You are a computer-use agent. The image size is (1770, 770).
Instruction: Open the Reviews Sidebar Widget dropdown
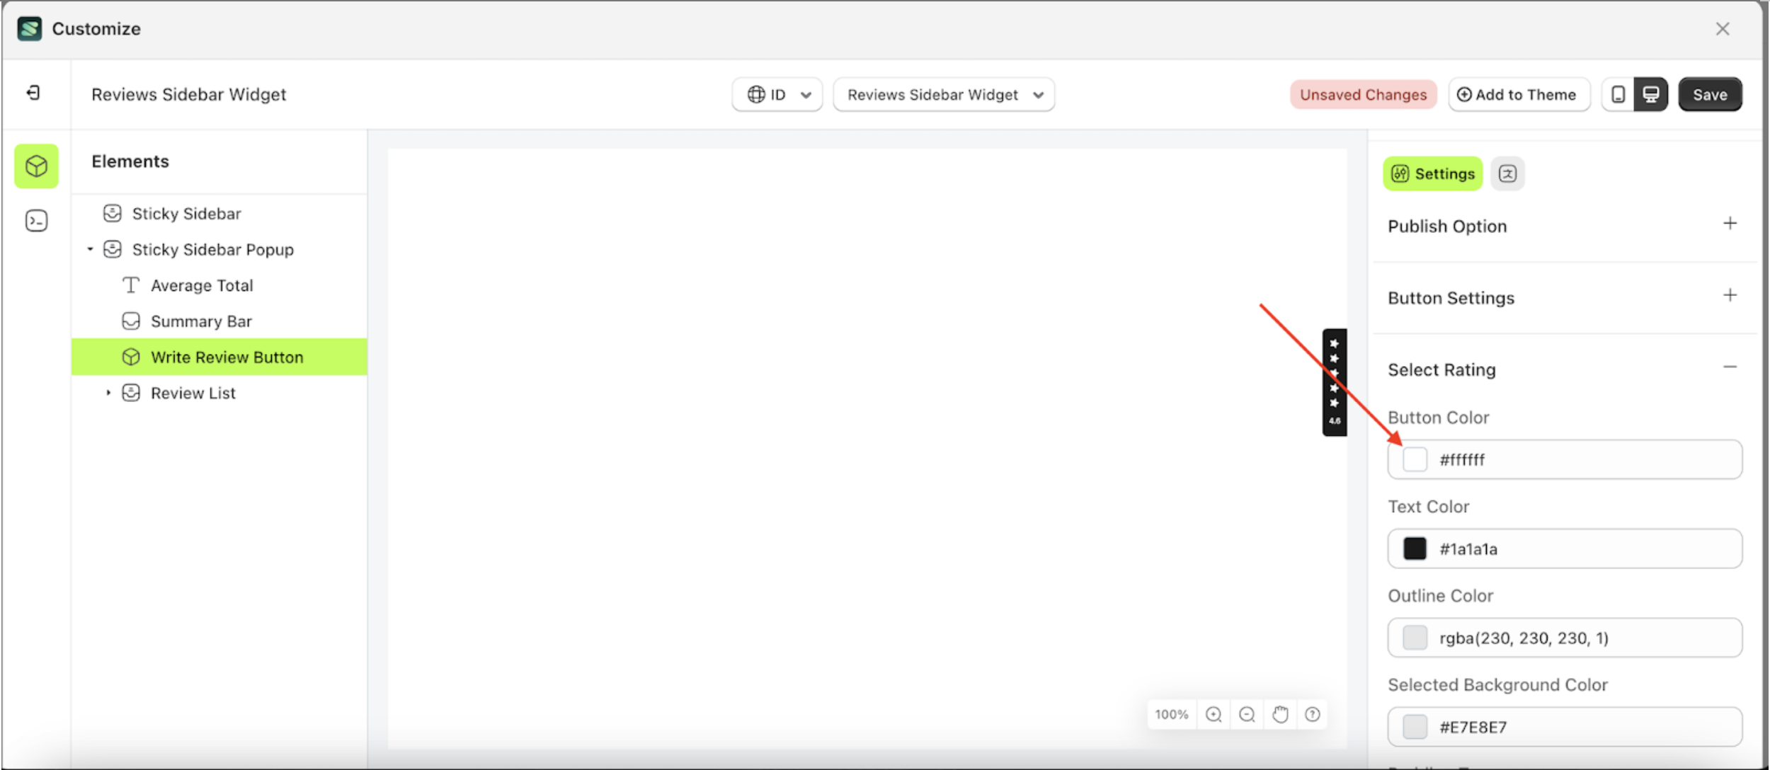[943, 94]
